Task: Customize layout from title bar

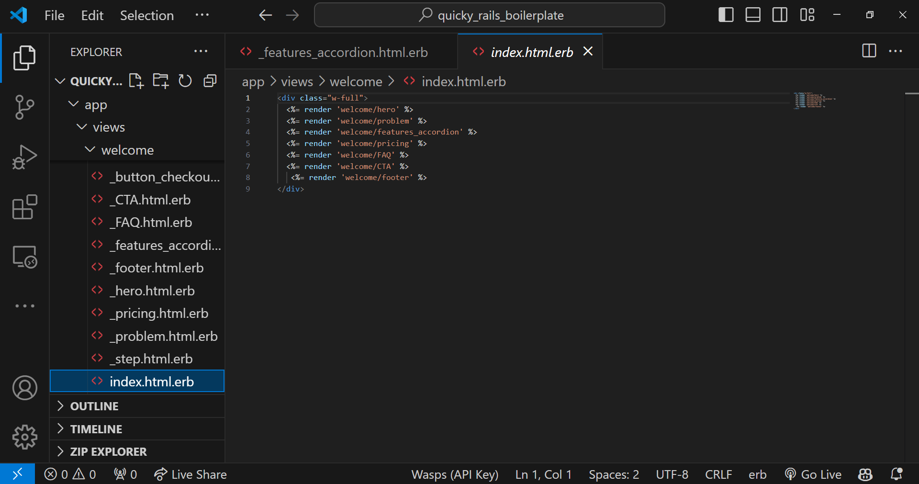Action: pyautogui.click(x=807, y=15)
